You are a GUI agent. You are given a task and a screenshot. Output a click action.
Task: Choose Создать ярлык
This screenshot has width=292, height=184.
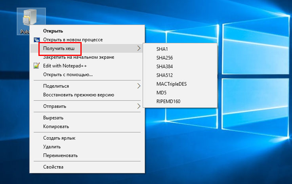(x=59, y=138)
